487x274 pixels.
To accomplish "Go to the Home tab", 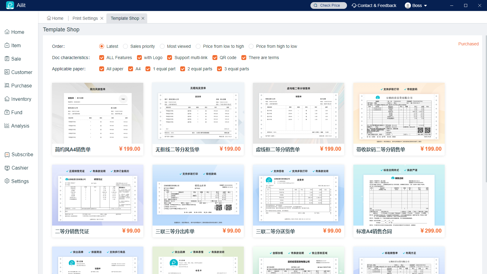I will 55,18.
